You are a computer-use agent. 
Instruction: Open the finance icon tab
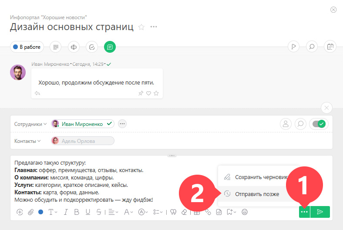tap(74, 47)
